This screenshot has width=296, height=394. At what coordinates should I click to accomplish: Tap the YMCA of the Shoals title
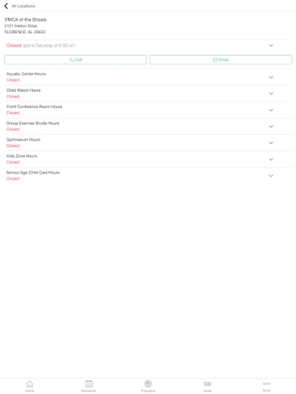tap(25, 20)
